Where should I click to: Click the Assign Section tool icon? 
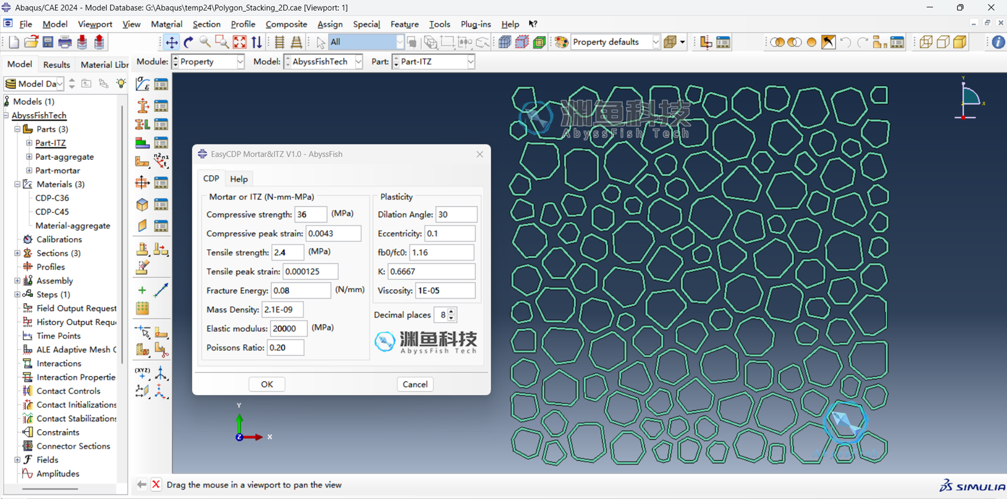(143, 124)
